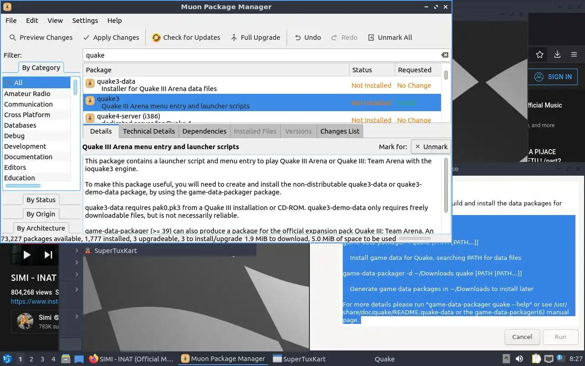
Task: Undo the last package marking
Action: (308, 38)
